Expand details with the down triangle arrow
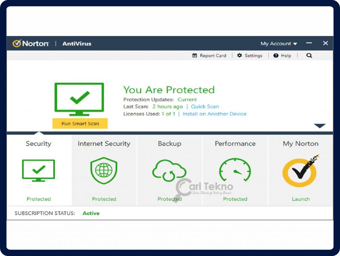340x256 pixels. [320, 126]
